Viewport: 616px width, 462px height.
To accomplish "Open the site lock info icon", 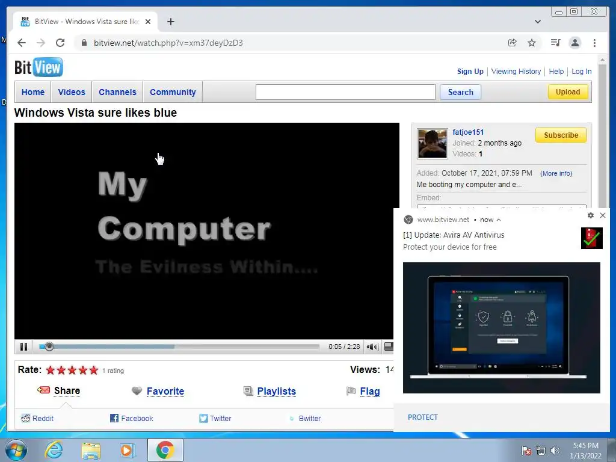I will pyautogui.click(x=84, y=43).
